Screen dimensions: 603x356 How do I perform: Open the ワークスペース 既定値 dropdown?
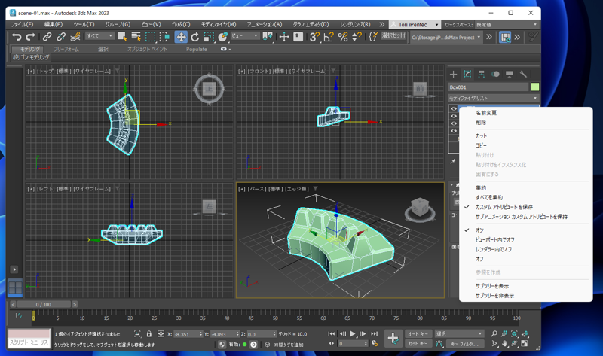click(x=507, y=25)
